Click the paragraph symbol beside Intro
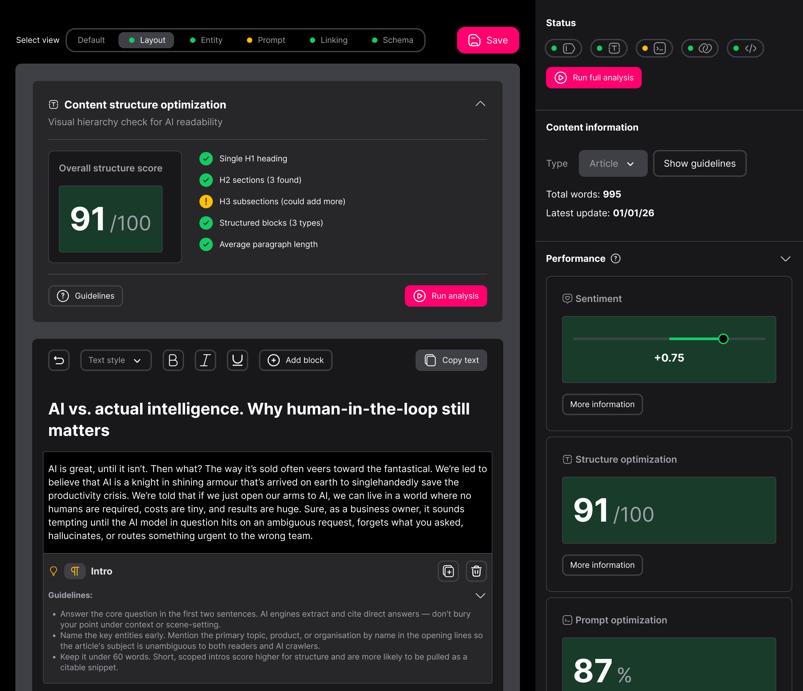Screen dimensions: 803x691 [75, 571]
